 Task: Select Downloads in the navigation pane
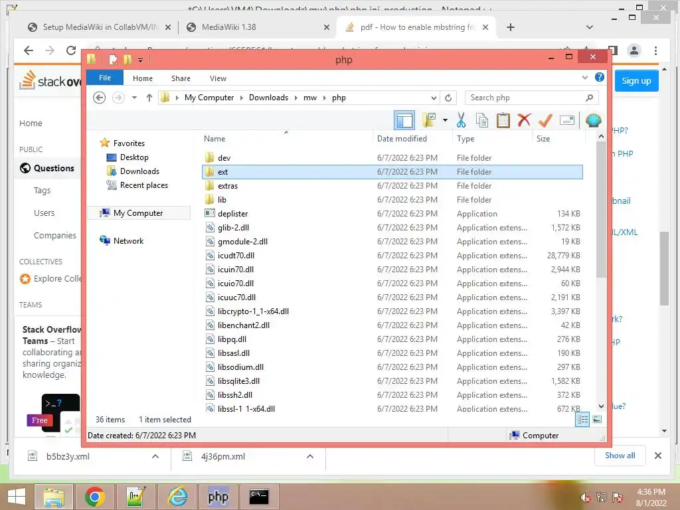pyautogui.click(x=139, y=171)
